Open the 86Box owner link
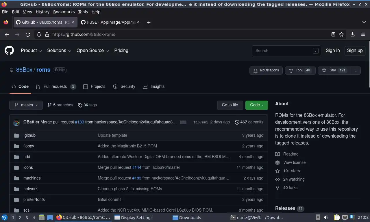370x222 pixels. point(24,70)
